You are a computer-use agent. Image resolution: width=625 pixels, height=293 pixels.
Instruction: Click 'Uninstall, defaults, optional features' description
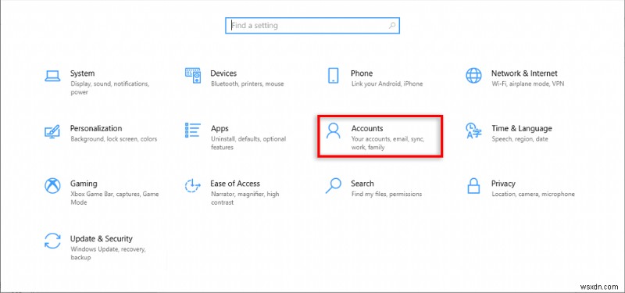248,143
